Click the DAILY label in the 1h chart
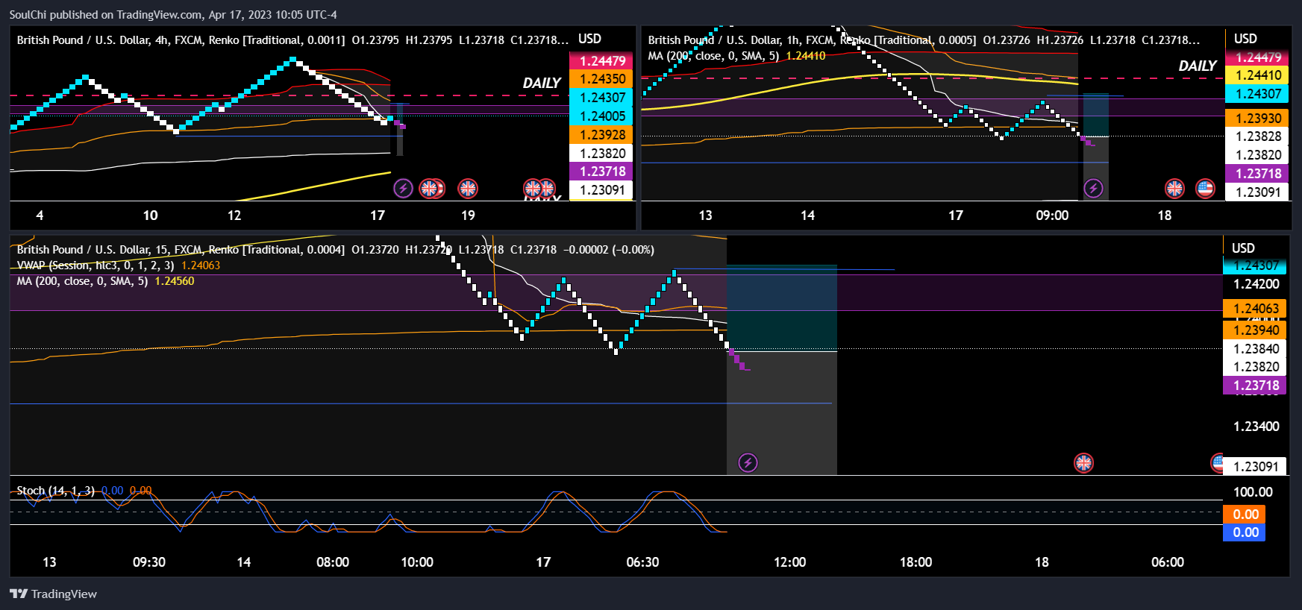The image size is (1302, 610). pos(1198,66)
